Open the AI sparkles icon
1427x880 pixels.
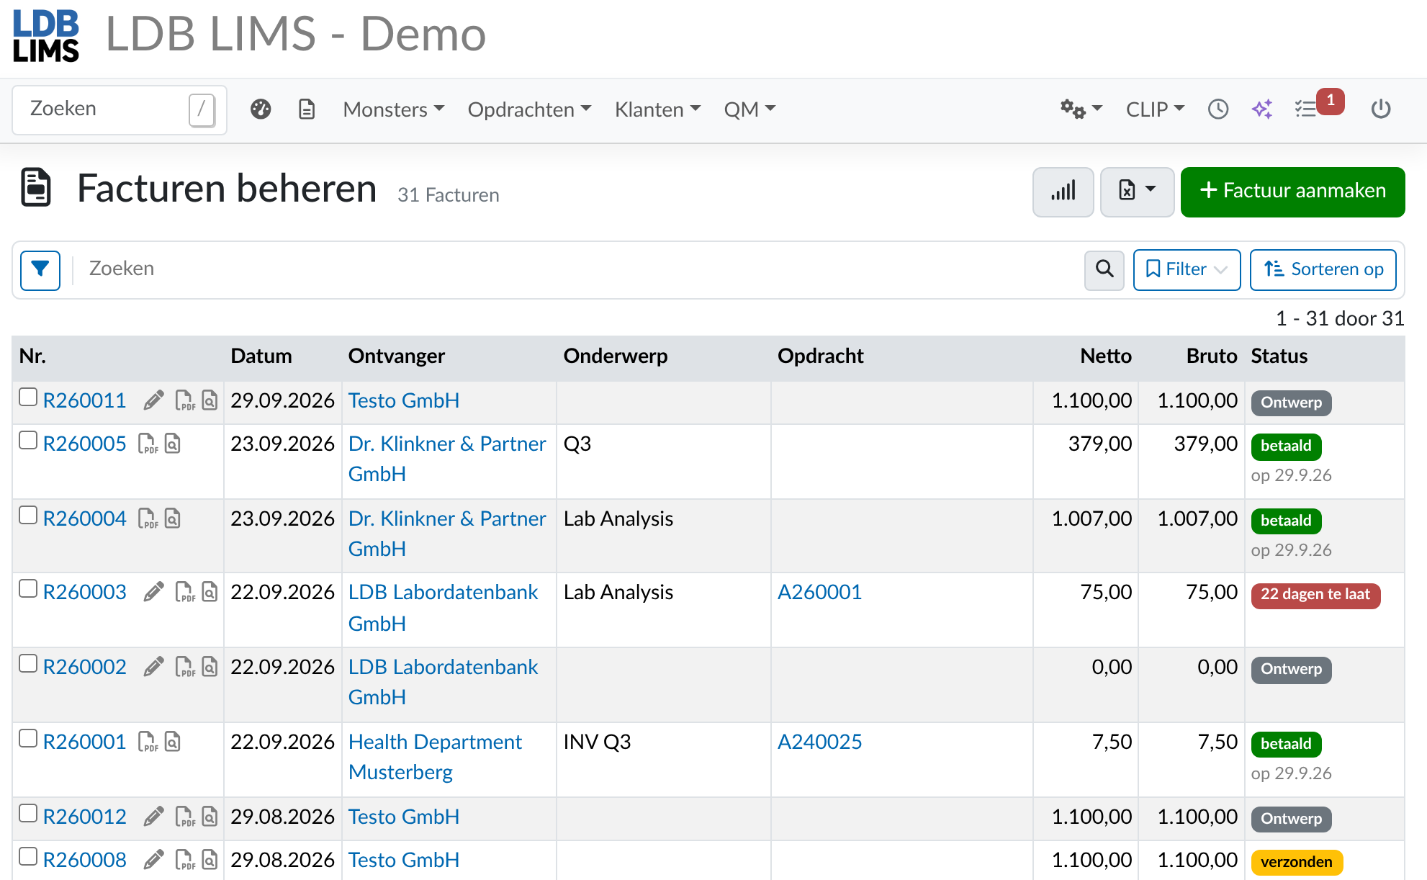tap(1262, 109)
